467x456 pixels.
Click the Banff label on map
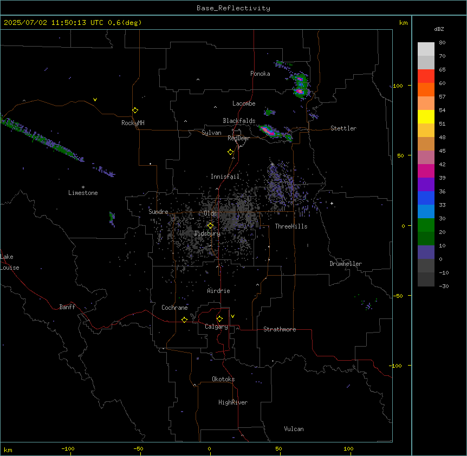(x=67, y=307)
